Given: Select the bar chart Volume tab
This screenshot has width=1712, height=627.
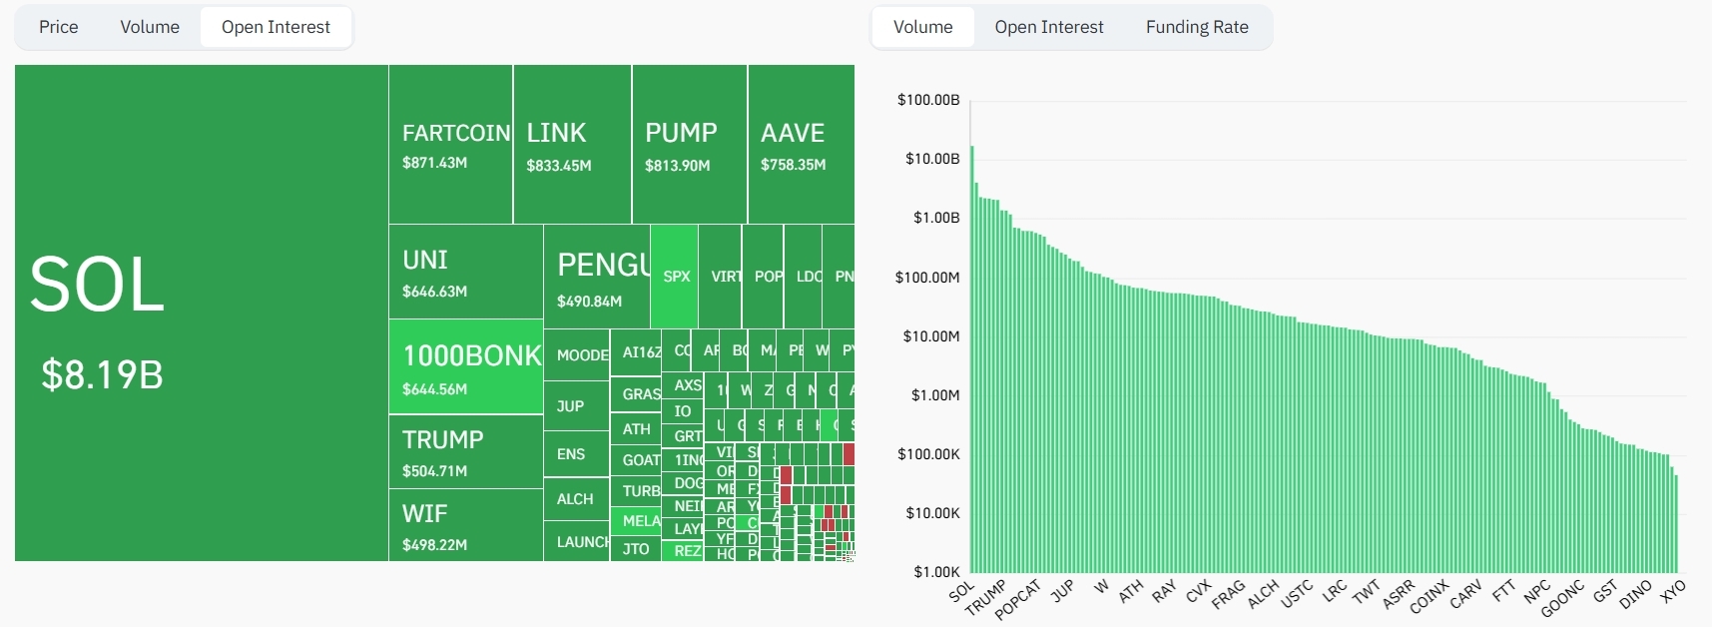Looking at the screenshot, I should click(x=922, y=27).
